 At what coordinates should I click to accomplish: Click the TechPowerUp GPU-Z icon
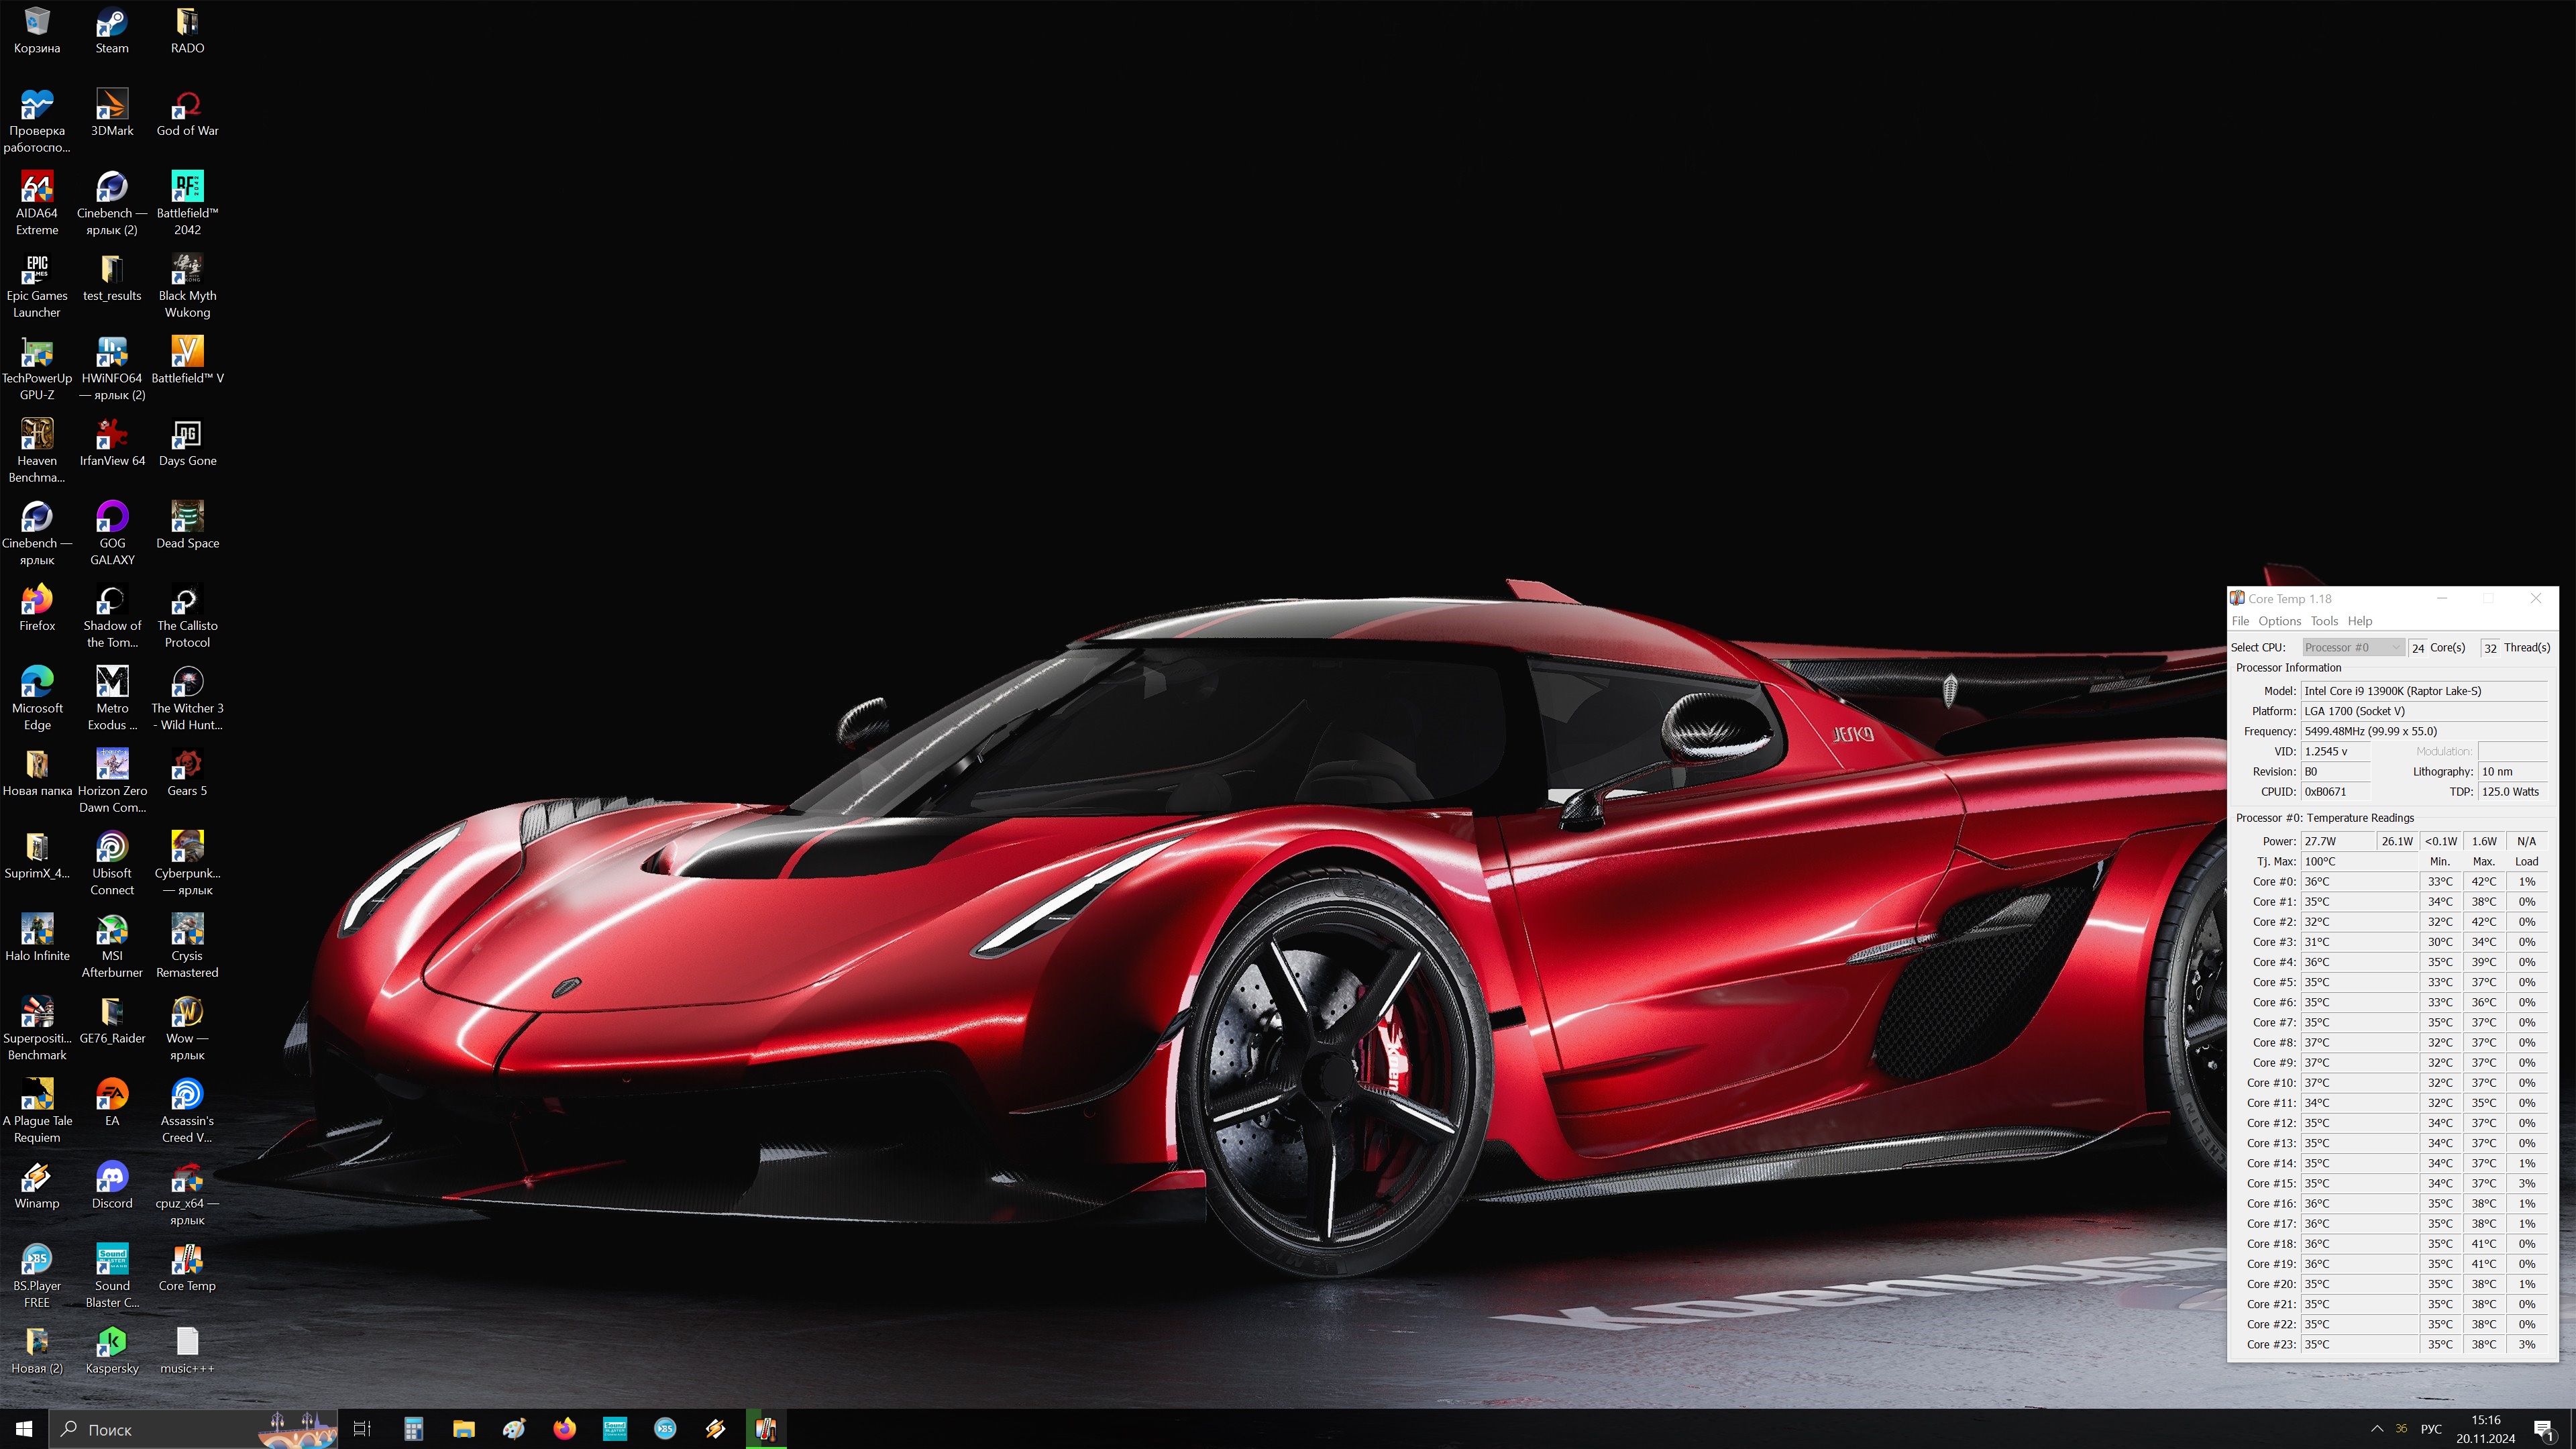(x=37, y=354)
